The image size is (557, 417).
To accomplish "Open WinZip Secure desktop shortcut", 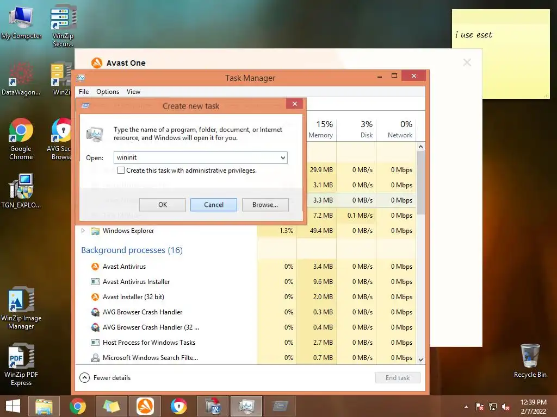I will 63,26.
